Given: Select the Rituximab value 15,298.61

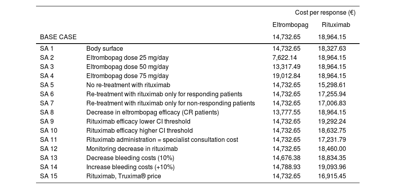Looking at the screenshot, I should coord(332,85).
